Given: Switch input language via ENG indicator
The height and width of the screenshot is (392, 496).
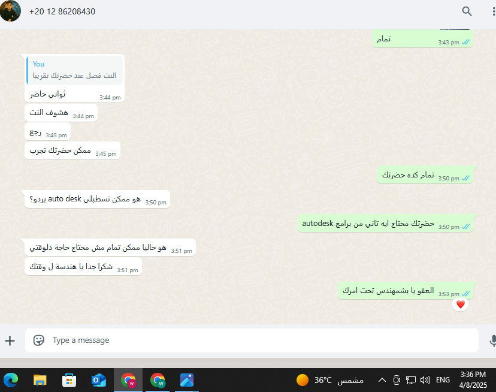Looking at the screenshot, I should click(443, 380).
